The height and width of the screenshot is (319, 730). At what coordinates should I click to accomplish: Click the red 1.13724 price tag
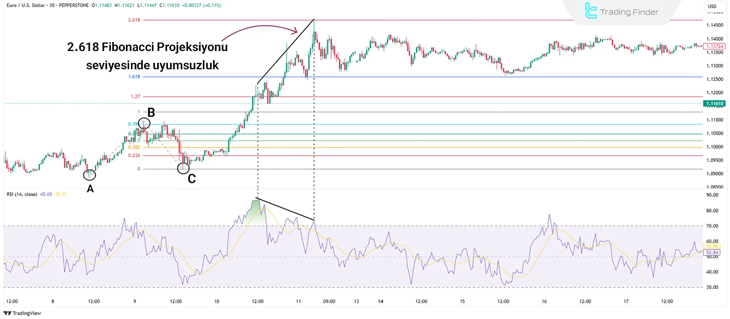pyautogui.click(x=714, y=46)
